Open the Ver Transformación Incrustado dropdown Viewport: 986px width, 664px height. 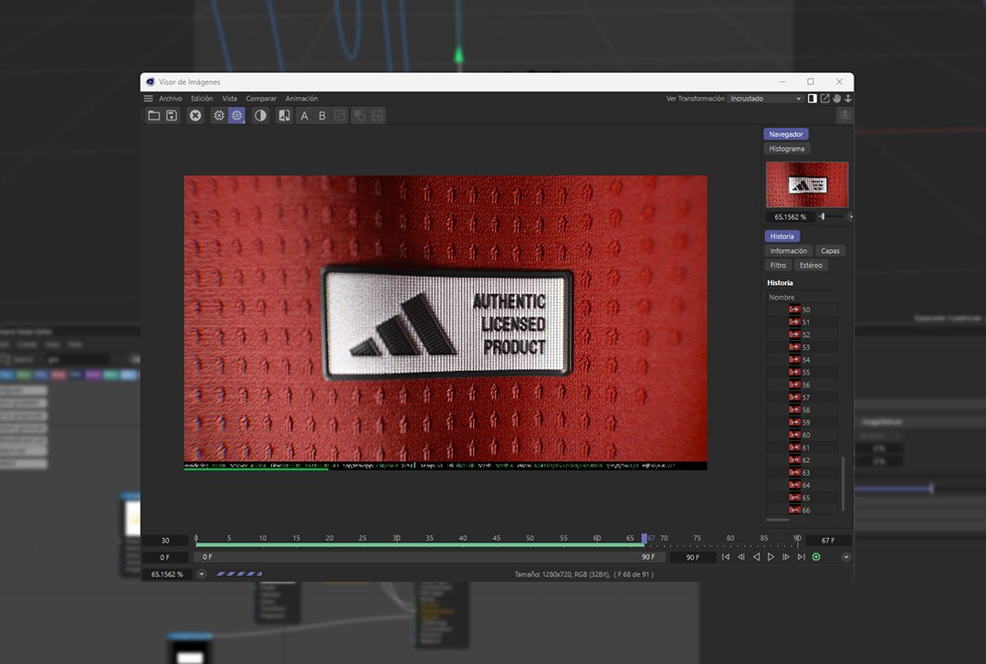point(765,98)
